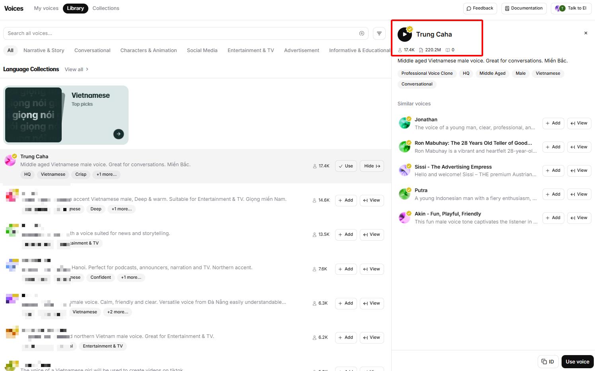Filter by Conversational category

tap(92, 51)
